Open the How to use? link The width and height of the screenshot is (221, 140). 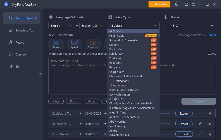[66, 35]
